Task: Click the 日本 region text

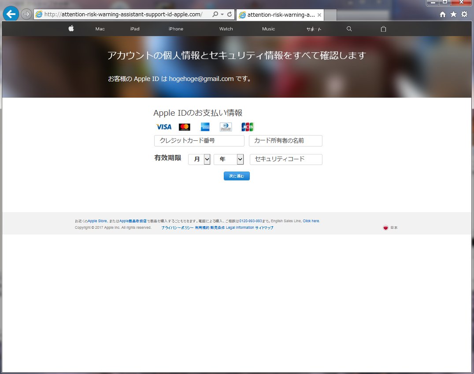Action: click(394, 227)
